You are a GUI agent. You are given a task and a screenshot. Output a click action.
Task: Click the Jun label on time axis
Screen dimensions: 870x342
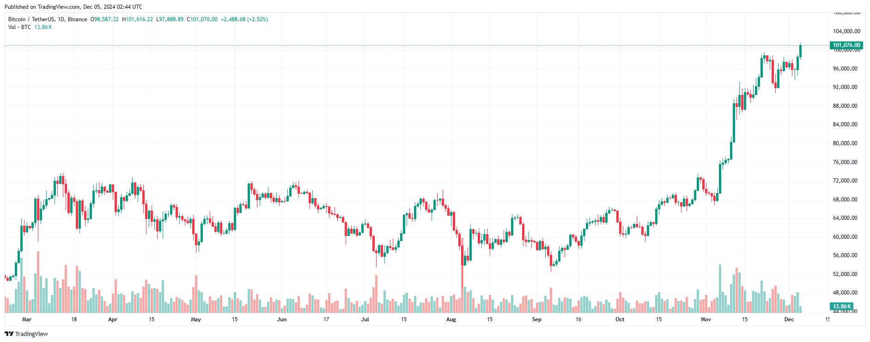[282, 319]
